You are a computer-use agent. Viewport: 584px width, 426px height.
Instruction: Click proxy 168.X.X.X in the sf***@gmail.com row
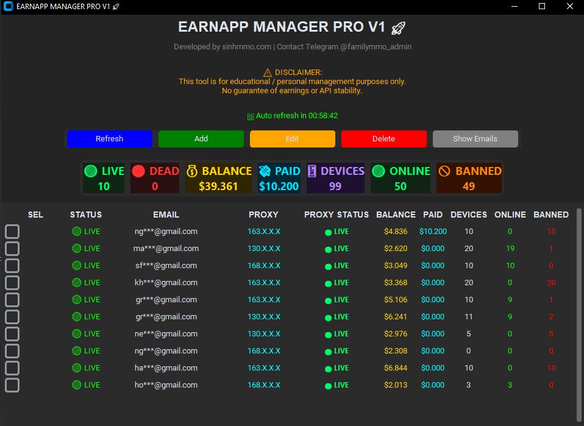click(264, 266)
